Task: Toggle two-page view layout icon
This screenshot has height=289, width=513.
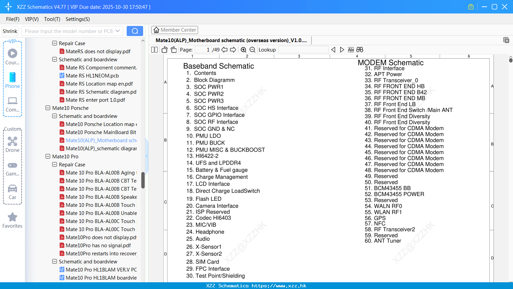Action: (x=154, y=50)
